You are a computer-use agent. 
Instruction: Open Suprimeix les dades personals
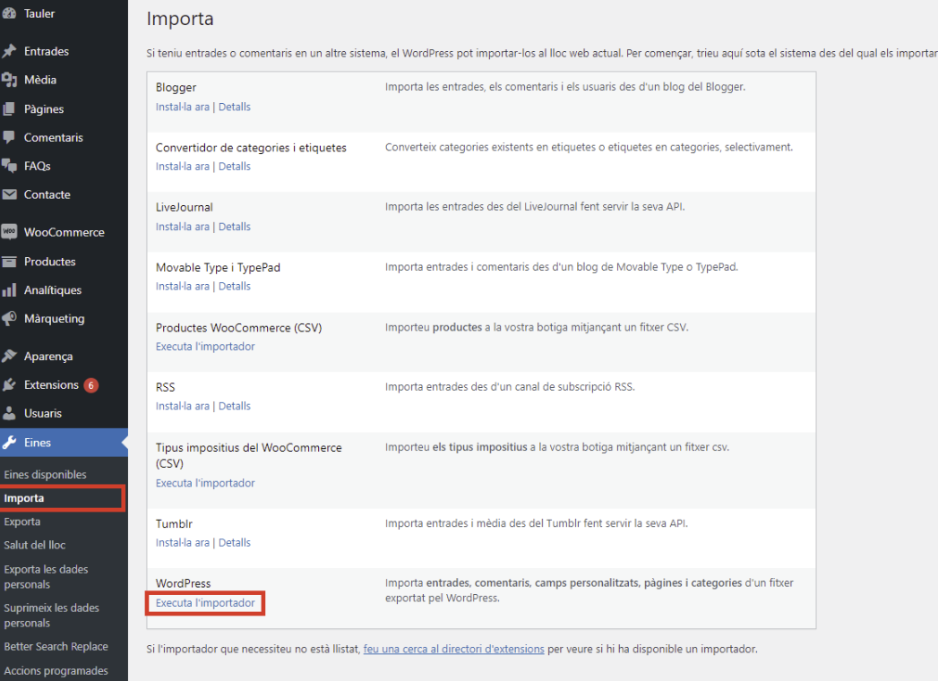(51, 616)
